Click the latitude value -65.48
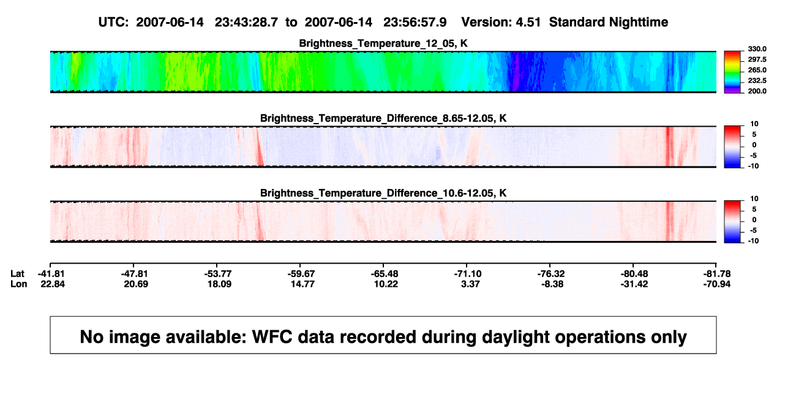796x408 pixels. (x=385, y=273)
